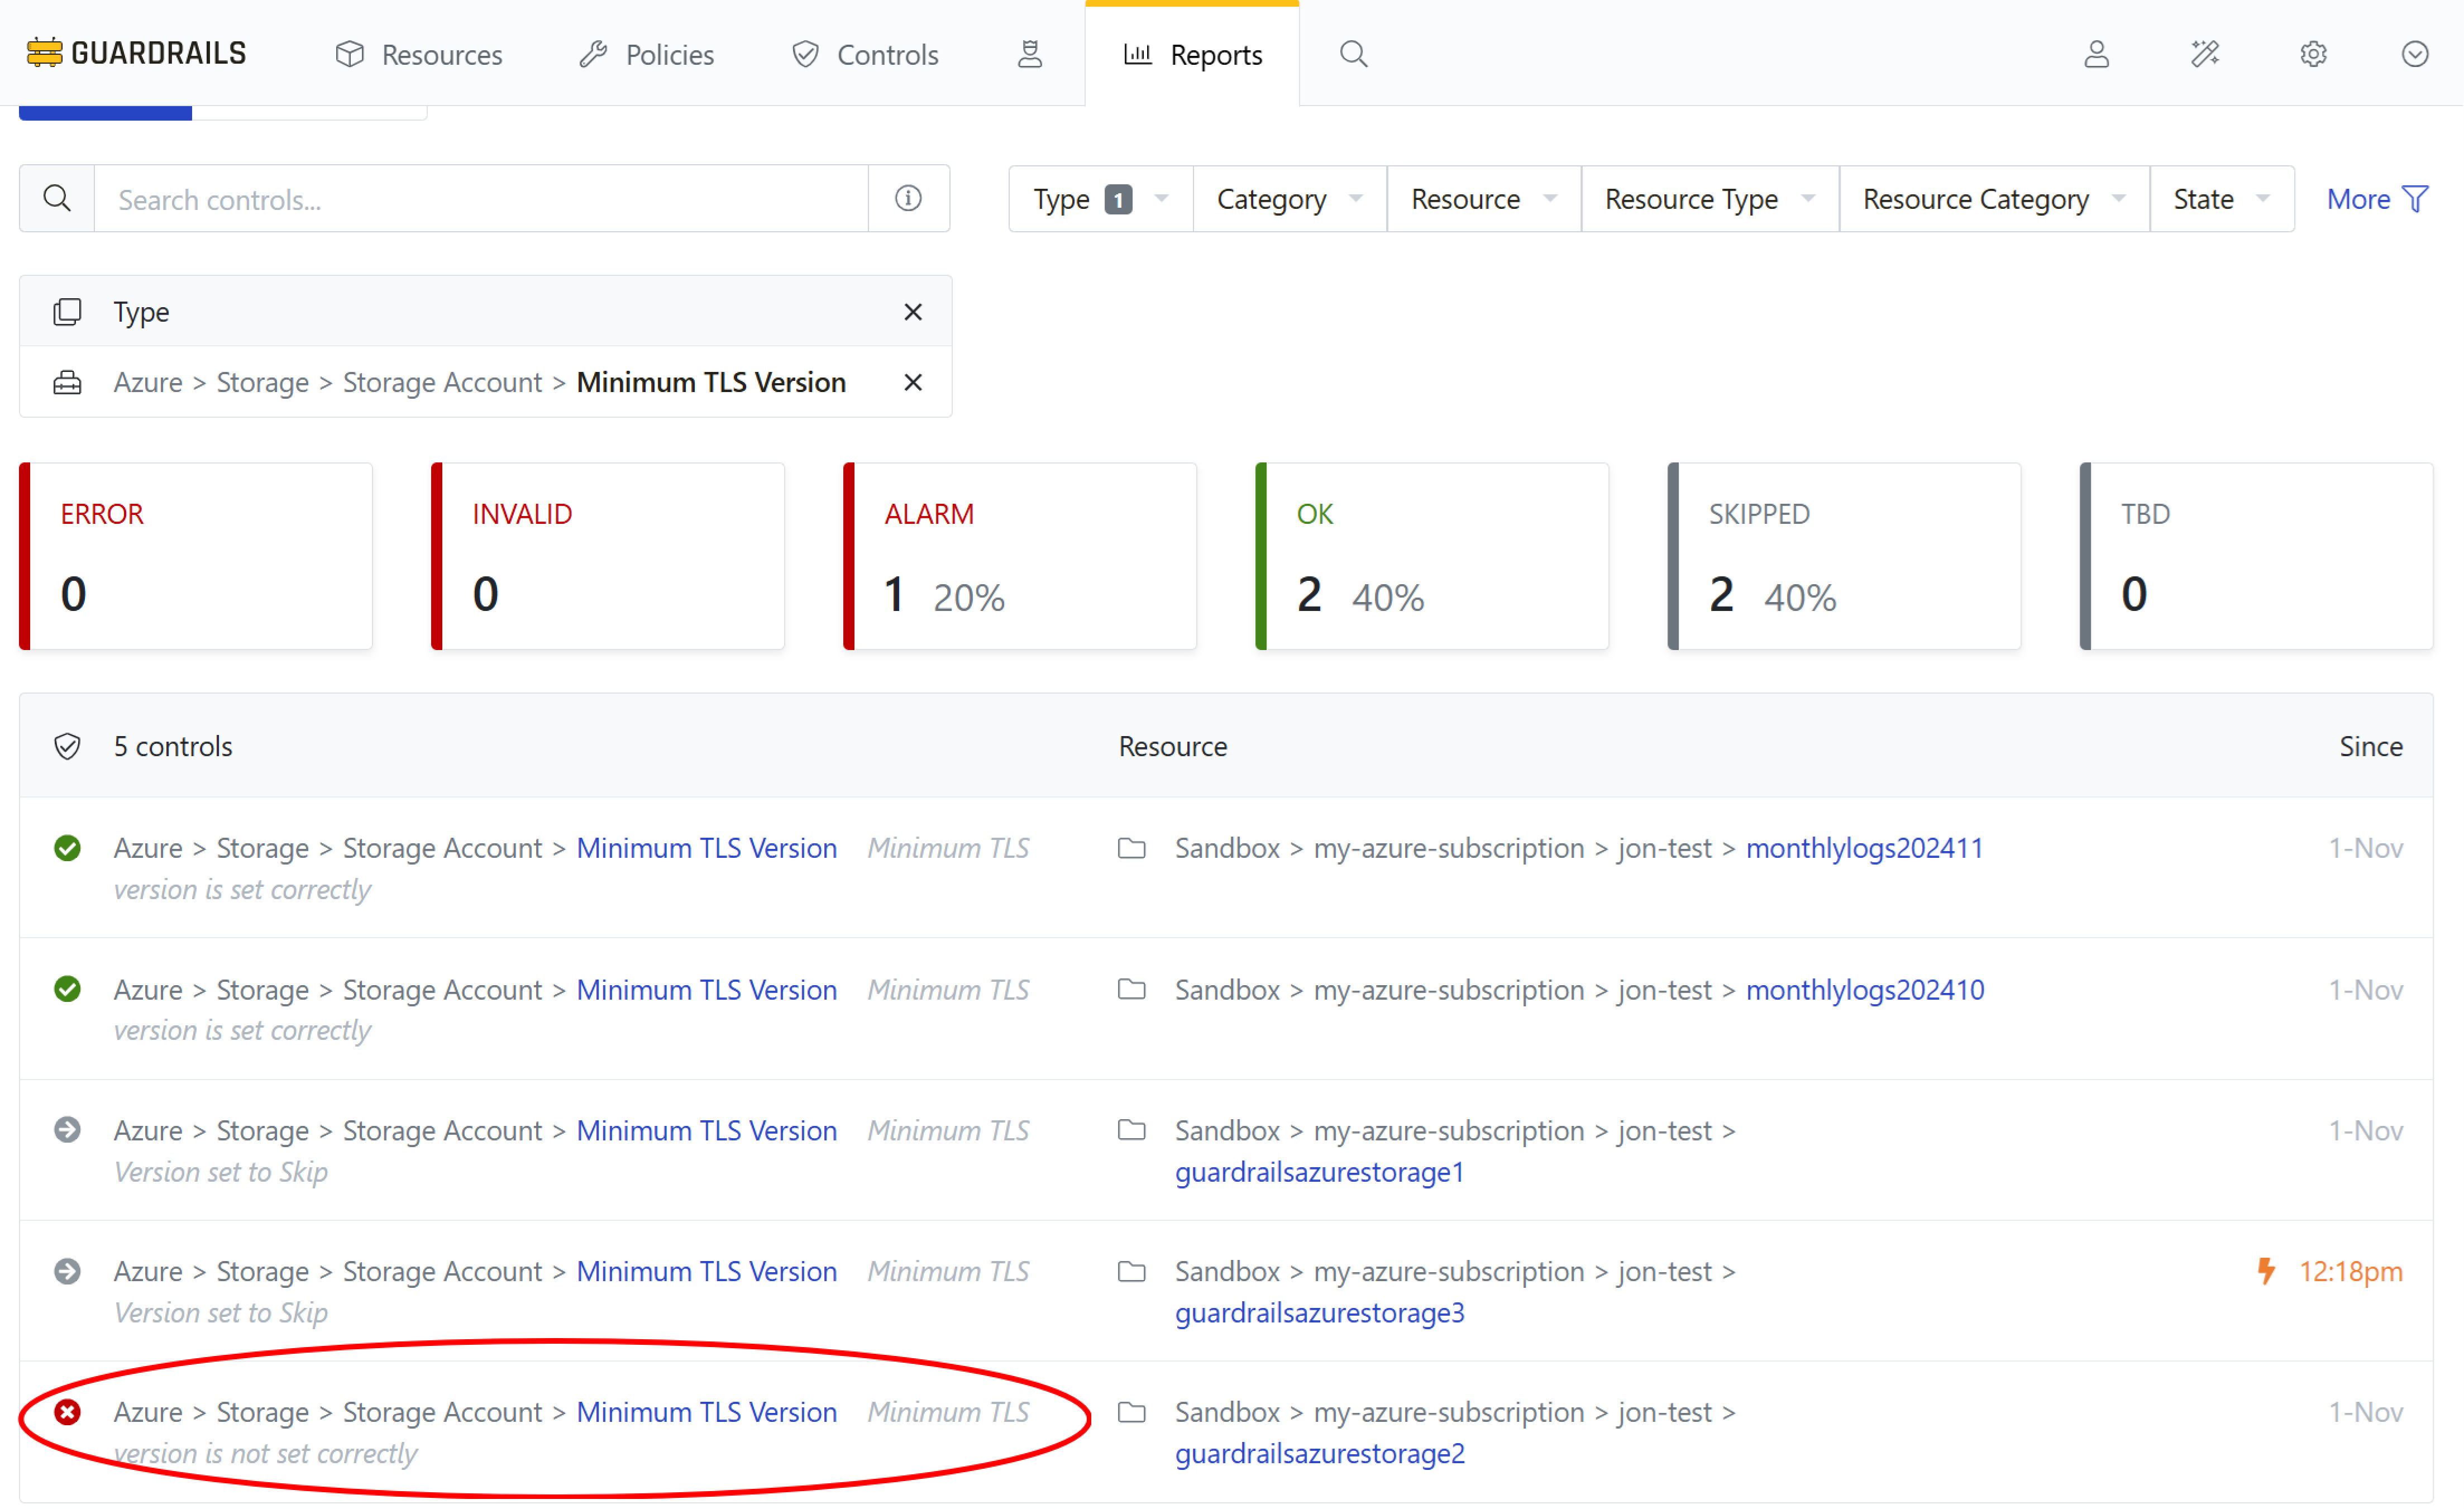This screenshot has height=1509, width=2464.
Task: Filter by the SKIPPED status card
Action: 1844,556
